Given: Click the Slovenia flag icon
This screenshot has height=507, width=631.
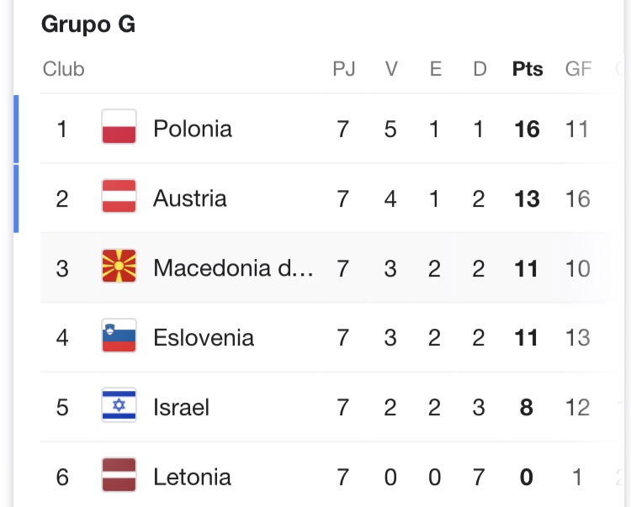Looking at the screenshot, I should click(x=119, y=337).
